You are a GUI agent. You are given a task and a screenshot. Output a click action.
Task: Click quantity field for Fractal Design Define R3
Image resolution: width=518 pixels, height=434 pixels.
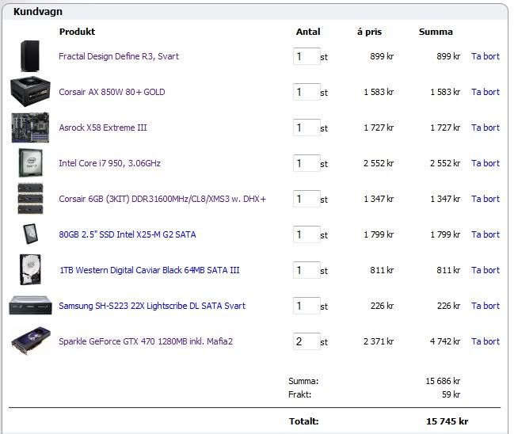click(306, 56)
